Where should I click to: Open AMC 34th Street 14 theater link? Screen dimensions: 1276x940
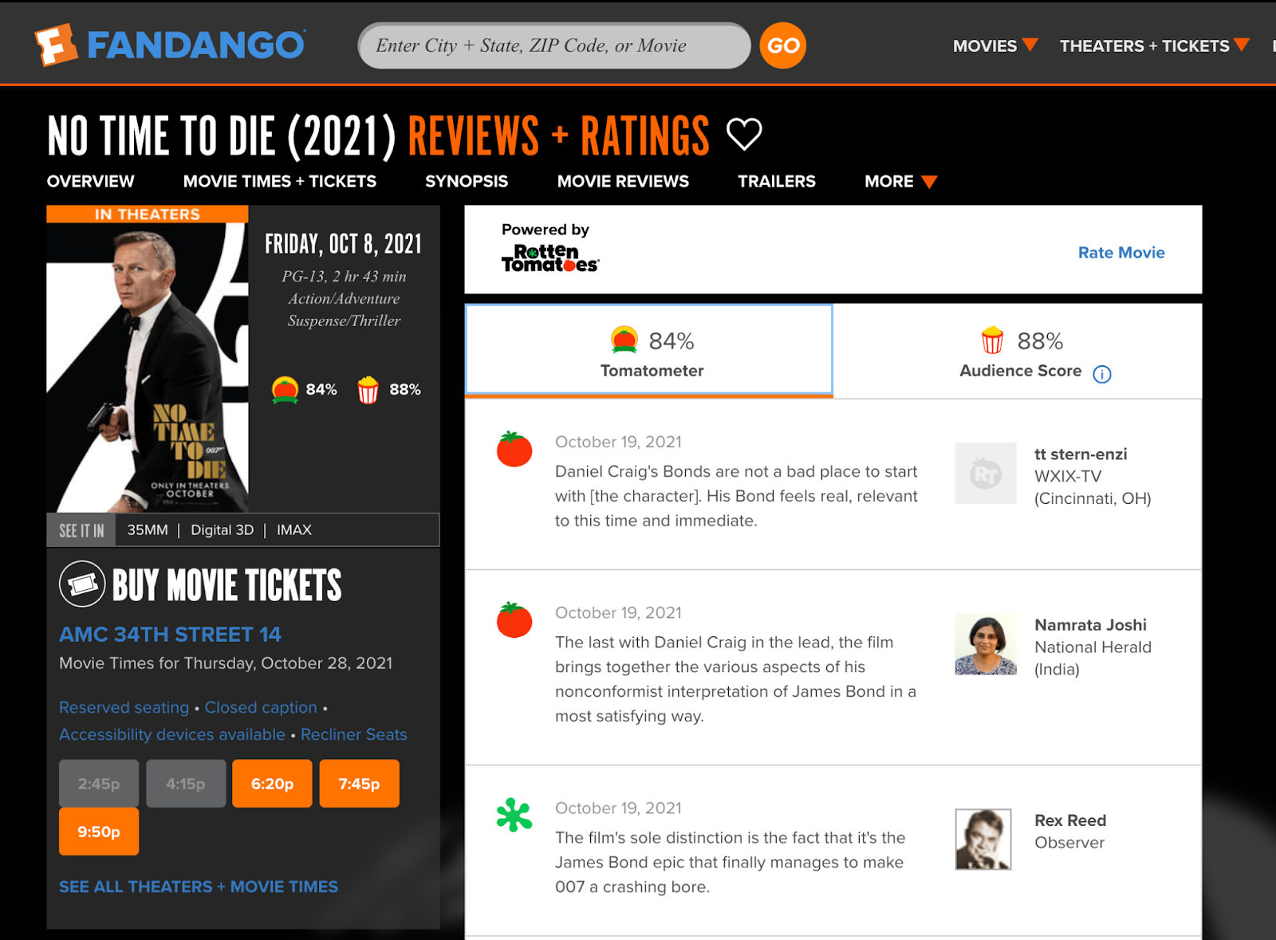point(170,635)
